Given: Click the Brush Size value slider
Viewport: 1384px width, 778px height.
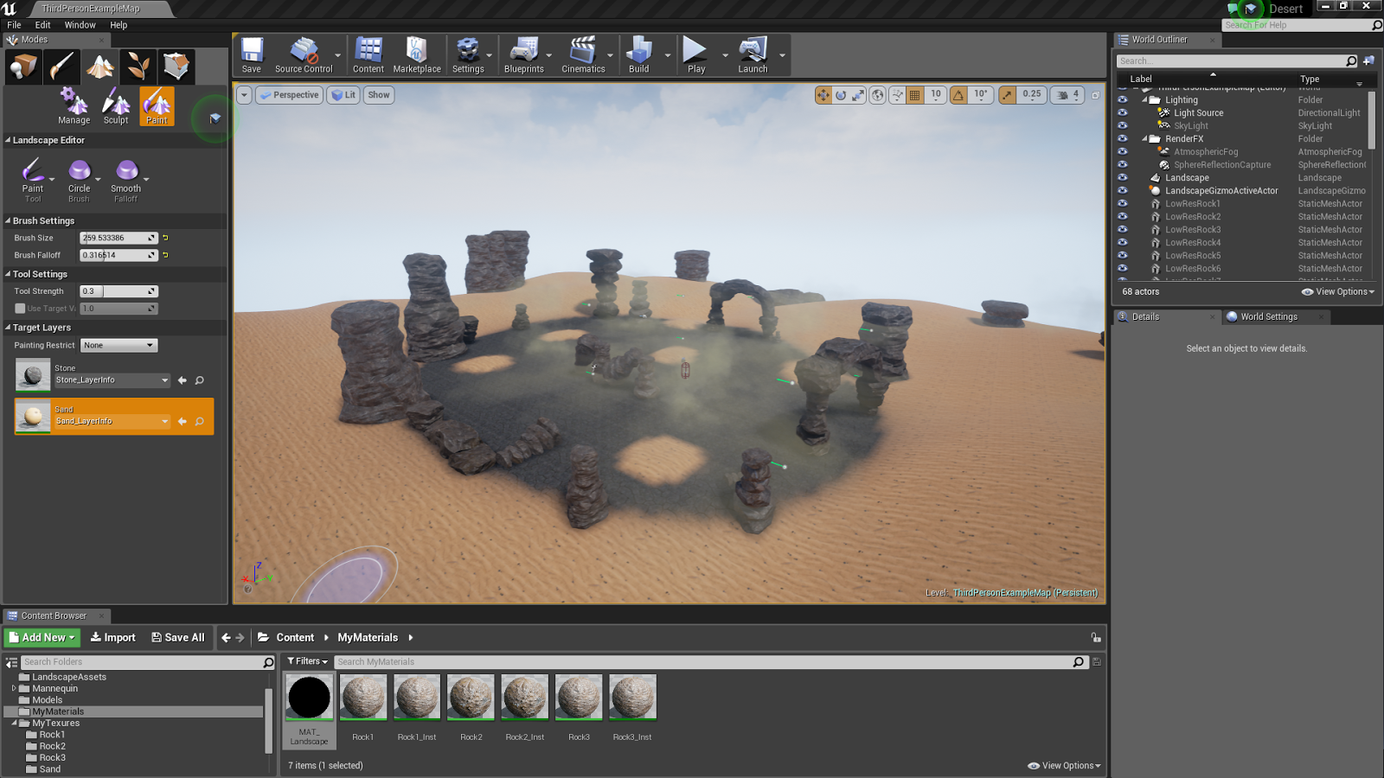Looking at the screenshot, I should 119,238.
